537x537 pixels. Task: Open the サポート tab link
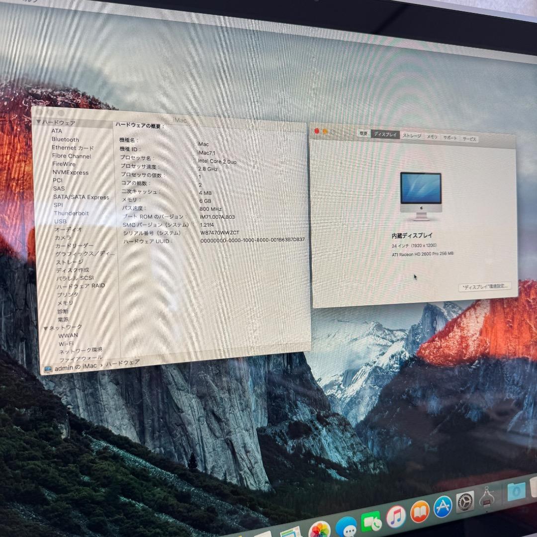point(450,138)
